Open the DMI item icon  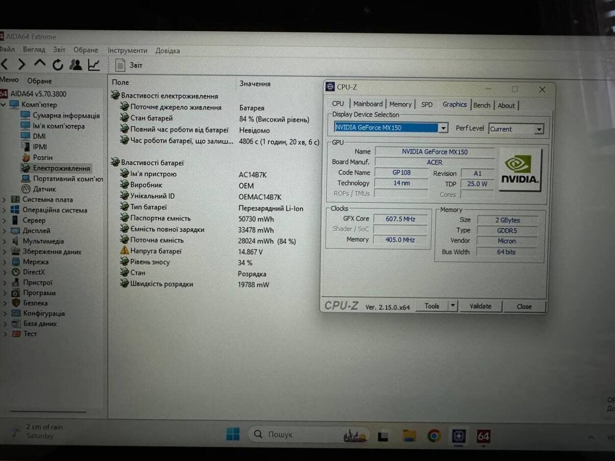coord(25,136)
